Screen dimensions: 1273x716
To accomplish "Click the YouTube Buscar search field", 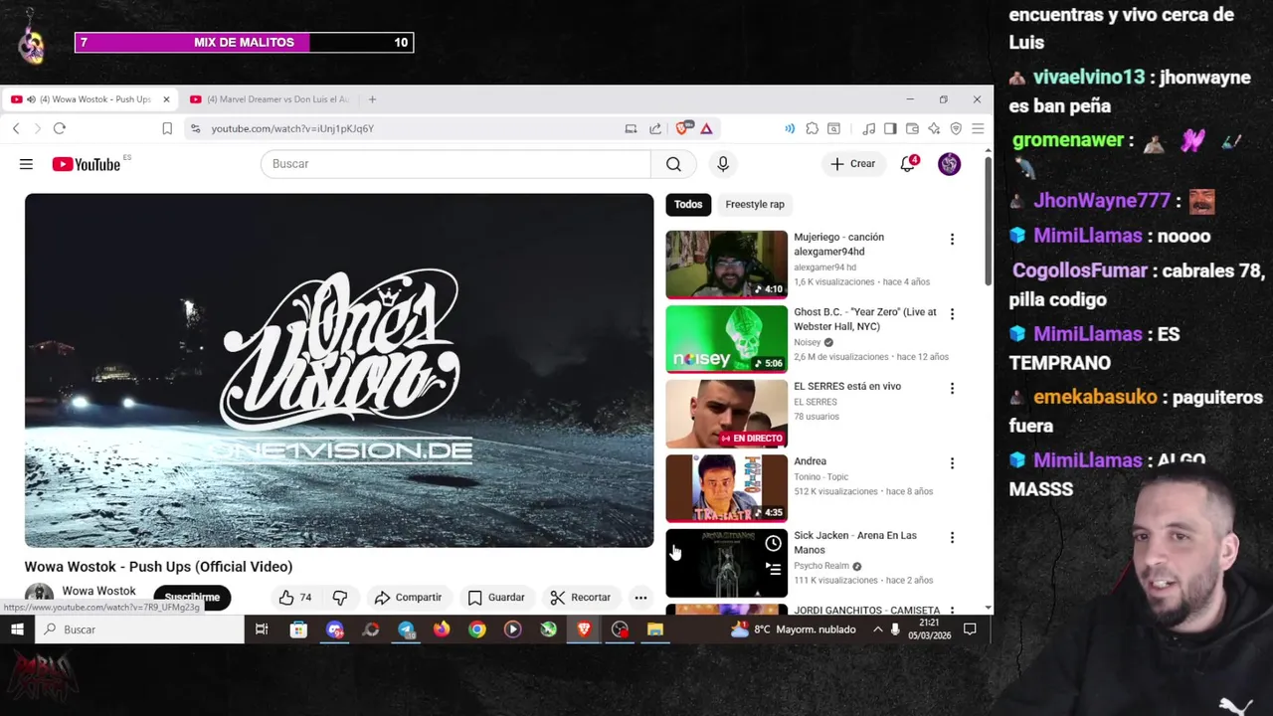I will pos(455,164).
